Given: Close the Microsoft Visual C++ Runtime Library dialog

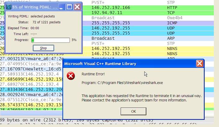Looking at the screenshot, I should pos(200,64).
